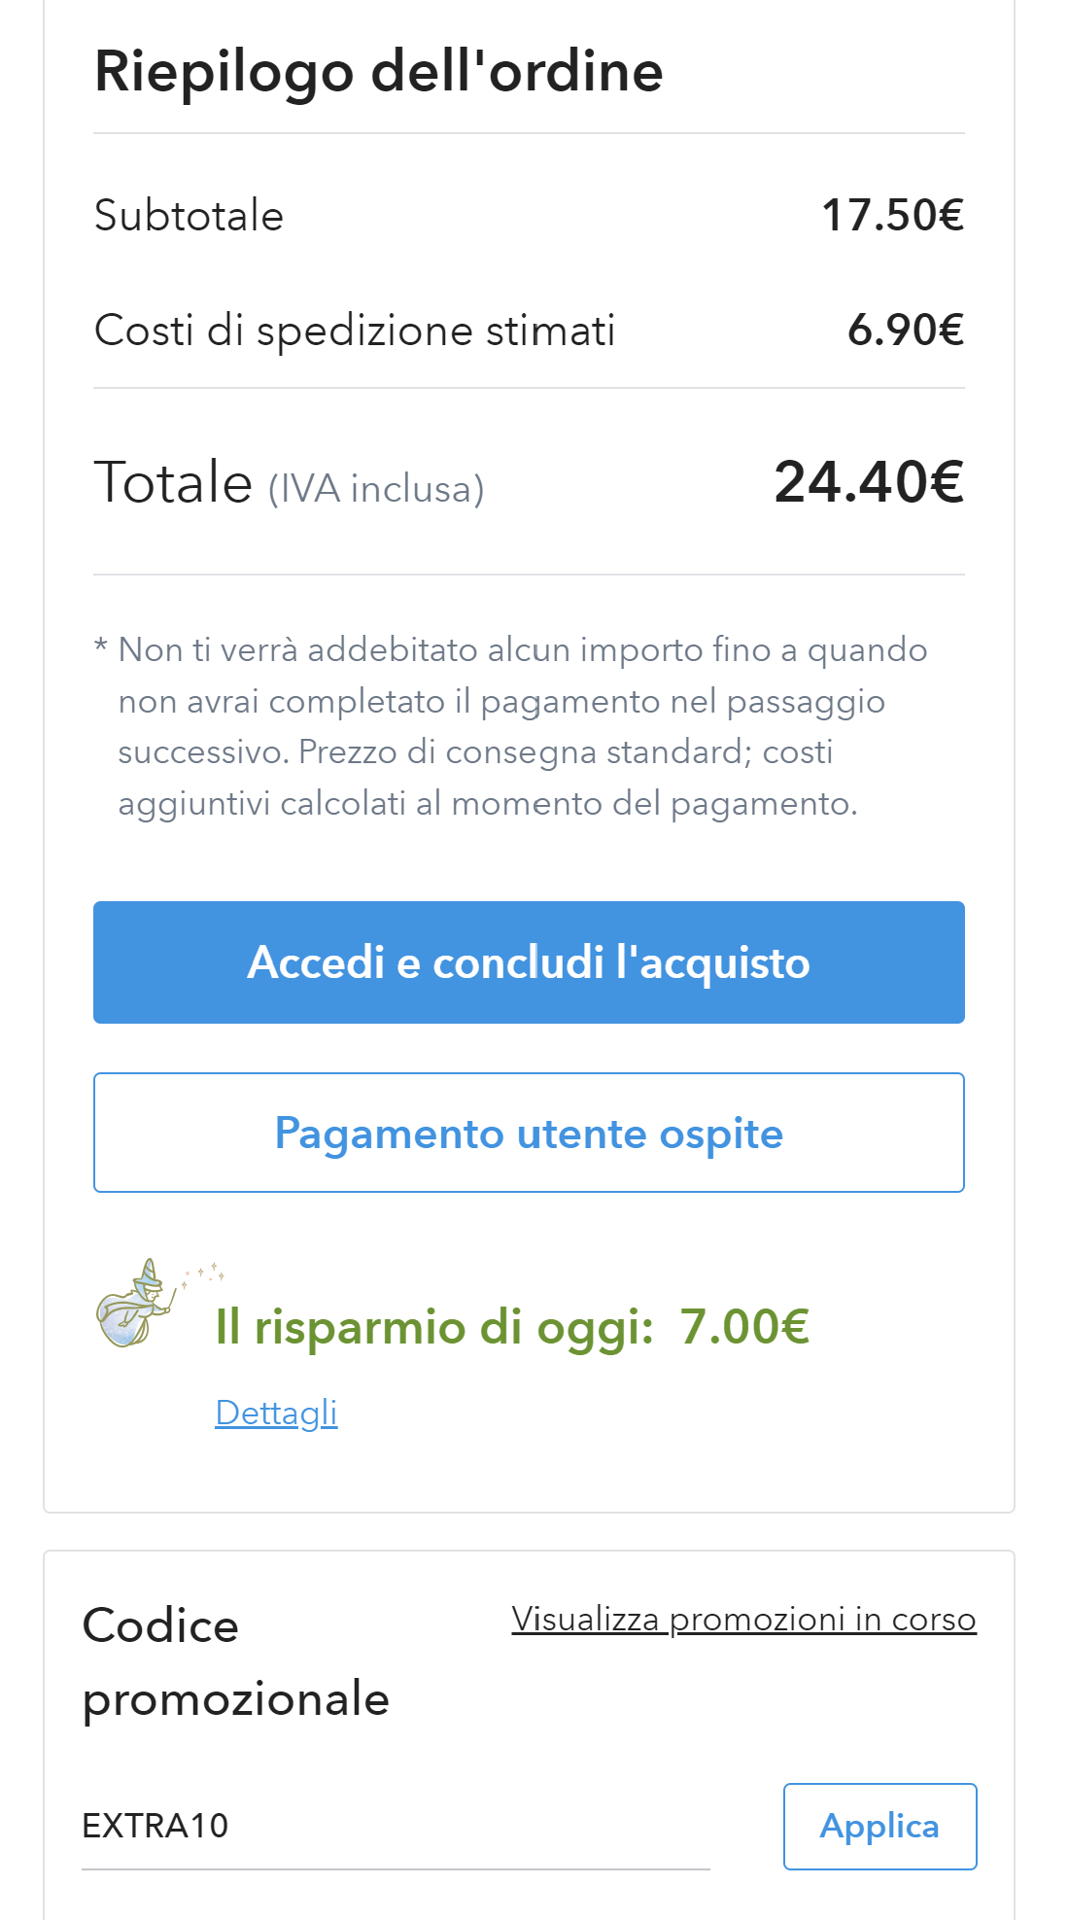This screenshot has width=1069, height=1920.
Task: Select "Costi di spedizione stimati" label
Action: click(x=355, y=331)
